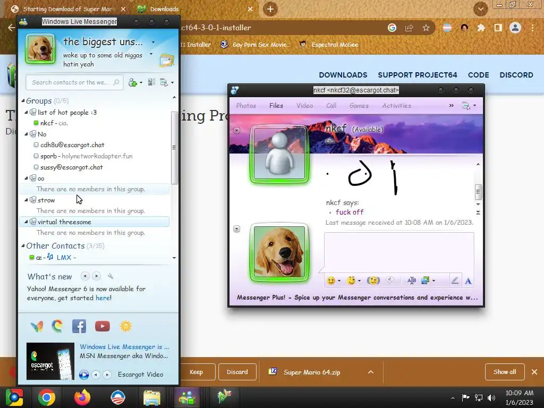544x408 pixels.
Task: Open the Games menu in chat window
Action: tap(359, 106)
